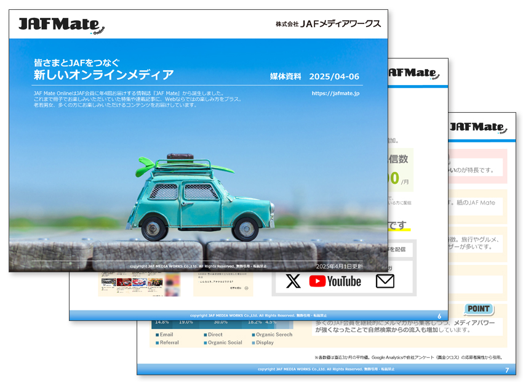
Task: Click the 株式会社 JAFメディアワークス company name
Action: click(328, 23)
